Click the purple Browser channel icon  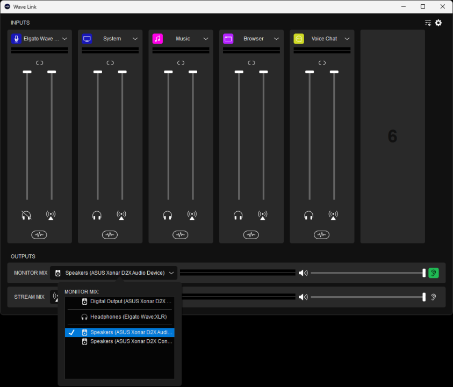click(x=228, y=39)
